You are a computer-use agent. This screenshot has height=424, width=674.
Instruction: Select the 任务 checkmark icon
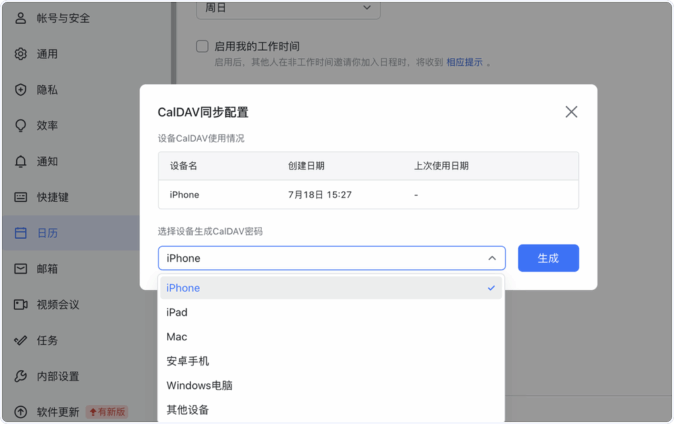tap(20, 340)
